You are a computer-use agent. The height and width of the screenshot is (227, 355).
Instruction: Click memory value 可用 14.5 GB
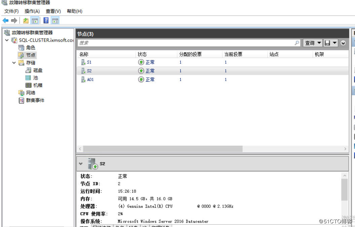pyautogui.click(x=131, y=199)
